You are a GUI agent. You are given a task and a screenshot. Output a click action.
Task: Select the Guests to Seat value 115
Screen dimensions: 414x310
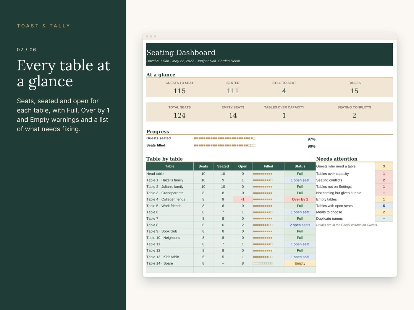(179, 91)
